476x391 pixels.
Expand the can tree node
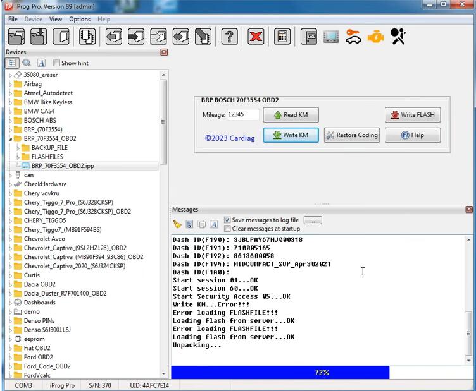(x=10, y=175)
